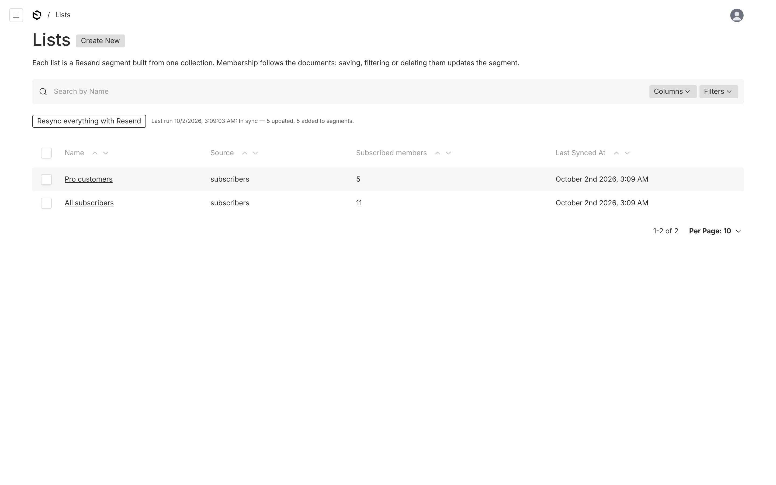
Task: Click the Lists breadcrumb
Action: 63,15
